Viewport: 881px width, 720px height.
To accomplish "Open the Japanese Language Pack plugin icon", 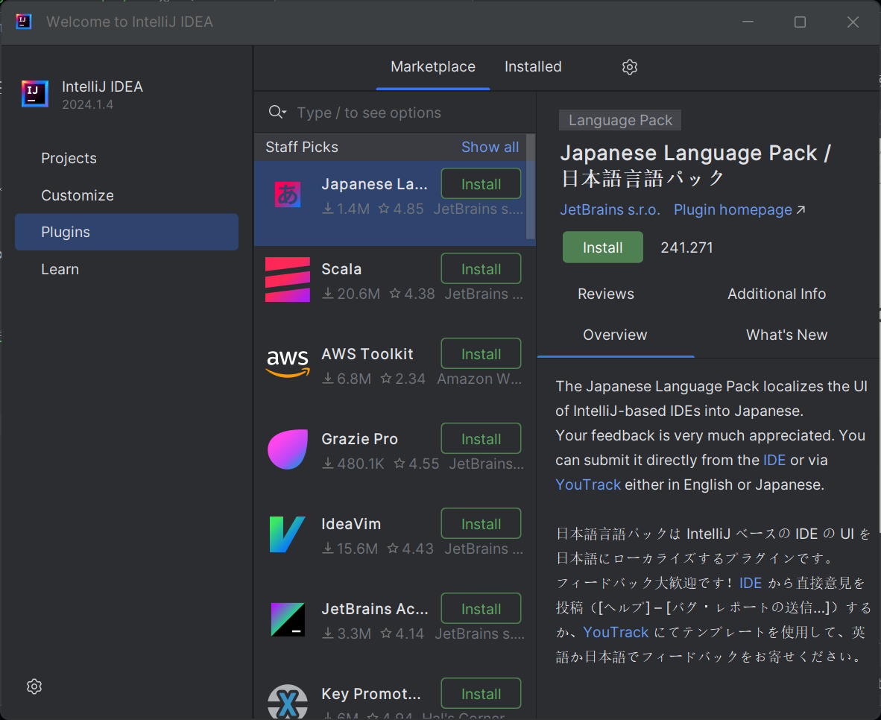I will (287, 193).
